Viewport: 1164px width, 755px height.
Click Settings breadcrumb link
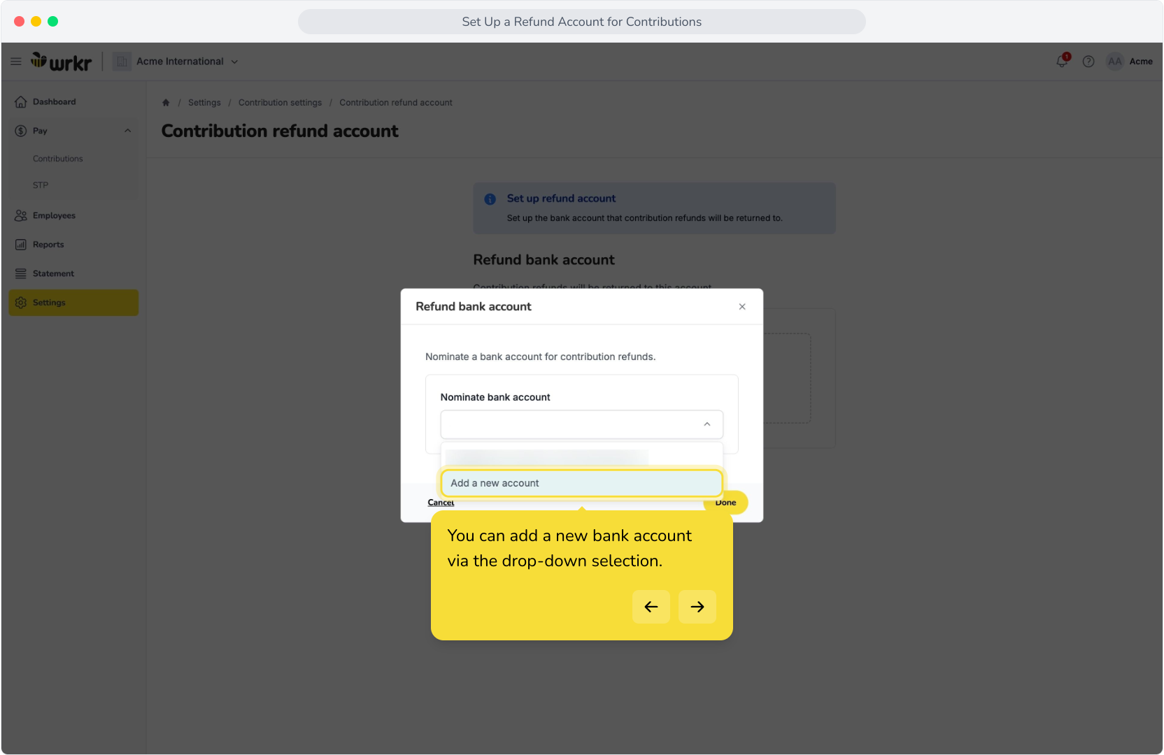click(204, 103)
